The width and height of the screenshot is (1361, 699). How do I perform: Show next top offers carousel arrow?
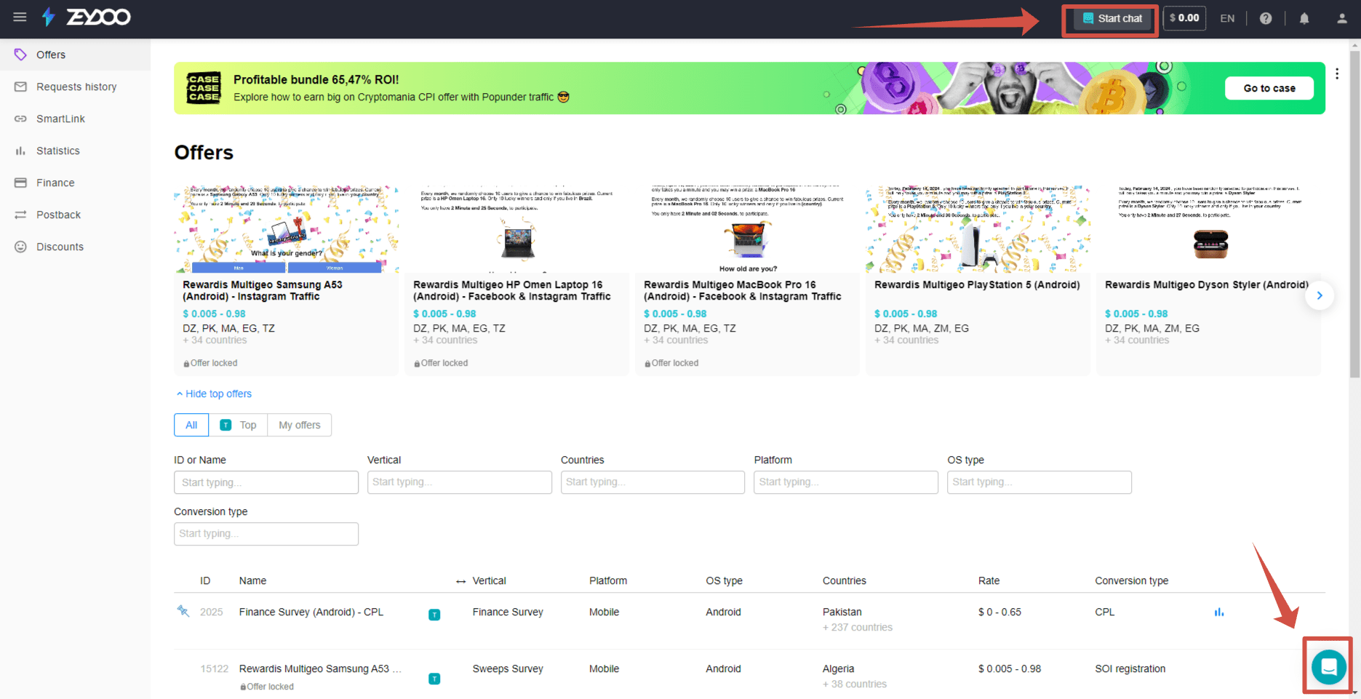click(1319, 295)
